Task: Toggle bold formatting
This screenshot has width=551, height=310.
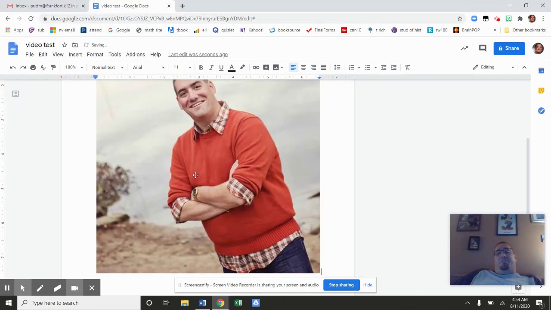Action: [201, 67]
